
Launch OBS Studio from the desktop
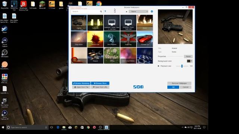pos(4,54)
